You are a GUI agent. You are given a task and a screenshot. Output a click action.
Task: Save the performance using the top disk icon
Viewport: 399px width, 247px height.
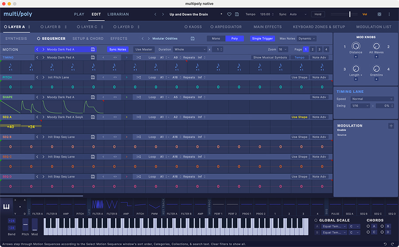point(237,14)
